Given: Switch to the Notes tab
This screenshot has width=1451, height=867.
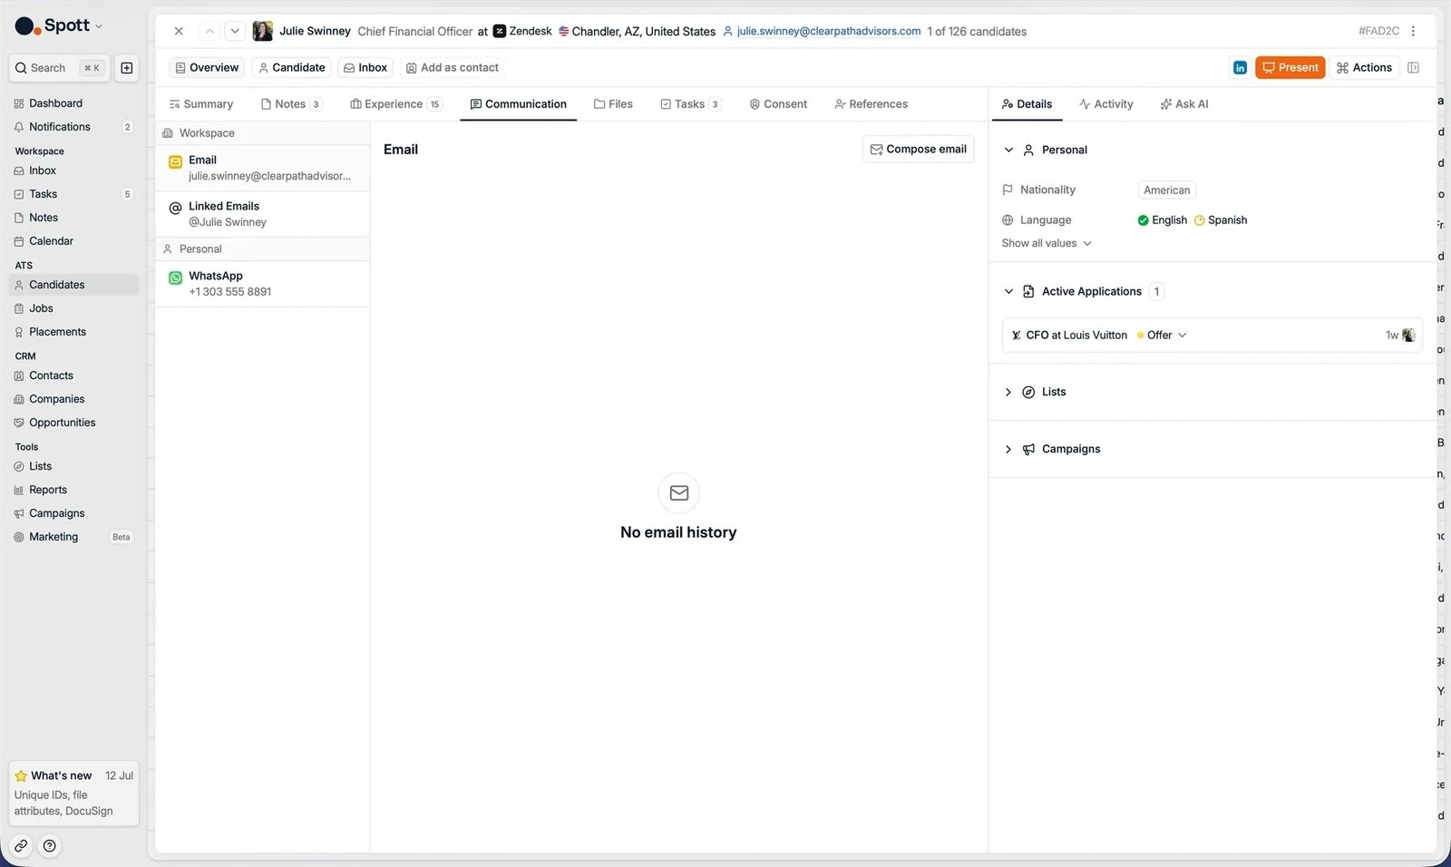Looking at the screenshot, I should [291, 104].
